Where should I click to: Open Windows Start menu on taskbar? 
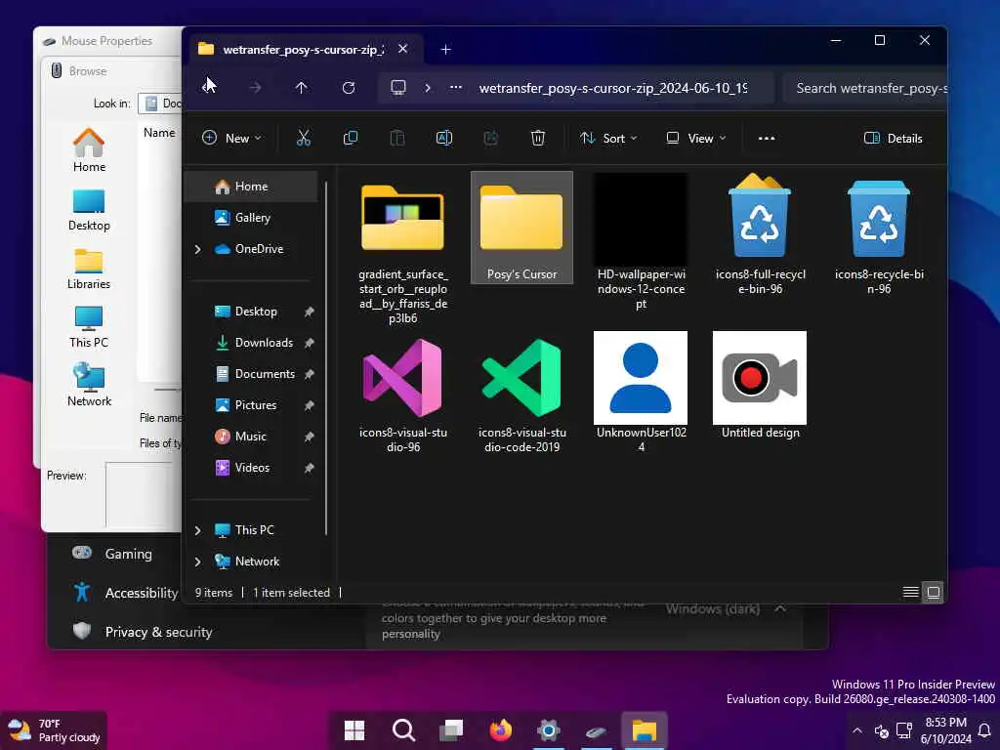coord(354,730)
